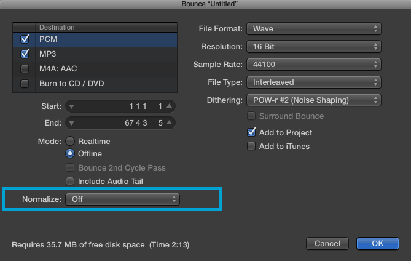Increase End position with up arrow
The width and height of the screenshot is (411, 261).
click(170, 122)
